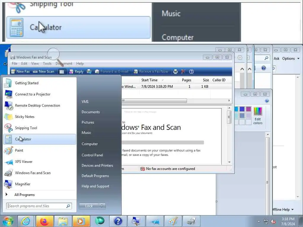Launch Getting Started from the Start menu
303x227 pixels.
40,83
